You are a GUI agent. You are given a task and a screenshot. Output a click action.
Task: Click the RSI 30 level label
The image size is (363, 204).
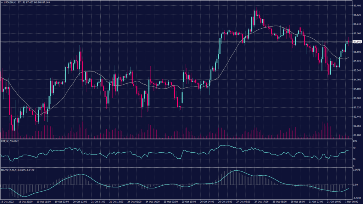[354, 159]
